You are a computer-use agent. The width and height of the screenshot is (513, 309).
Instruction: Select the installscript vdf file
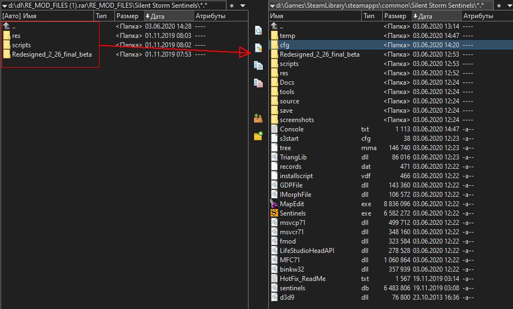(391, 176)
